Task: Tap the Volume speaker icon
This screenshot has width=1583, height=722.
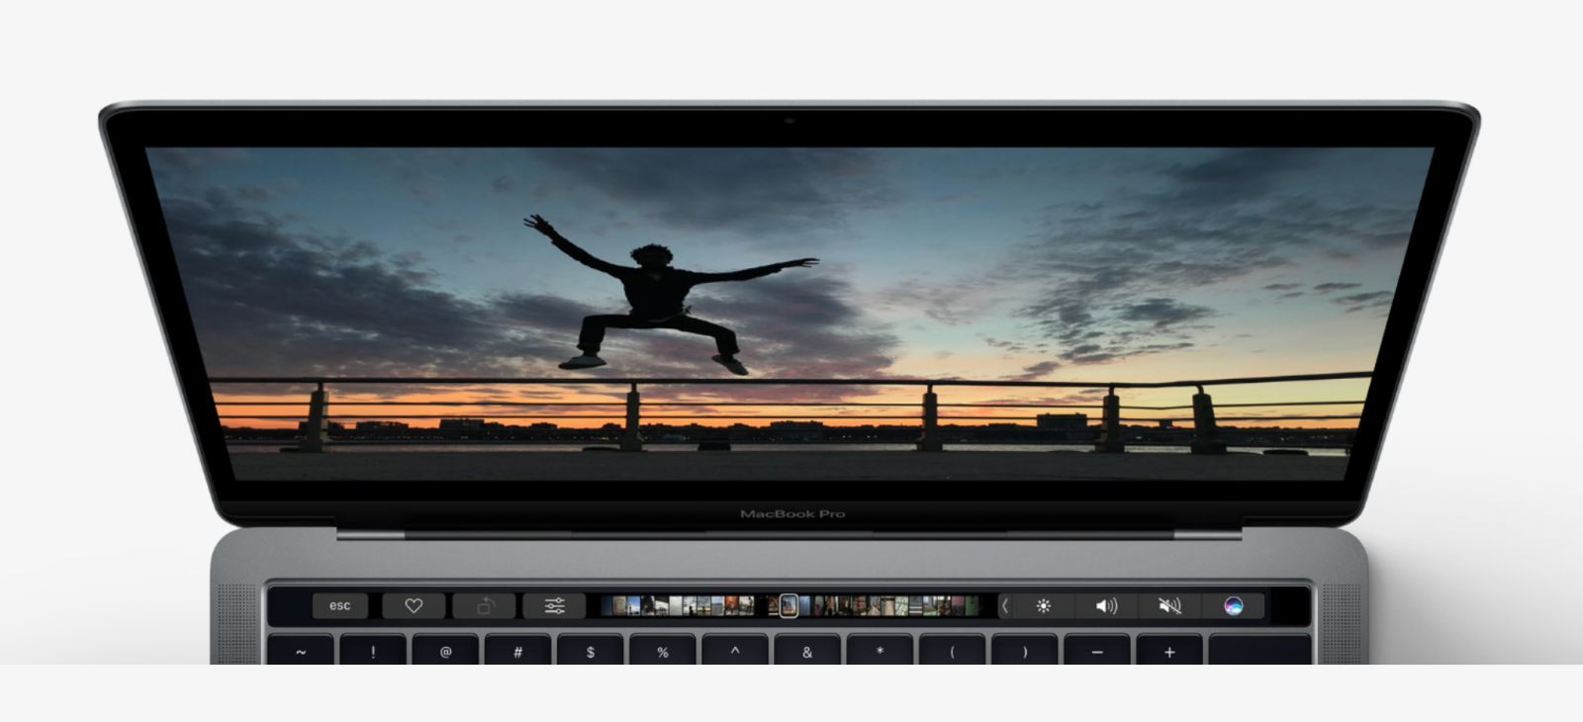Action: pyautogui.click(x=1106, y=605)
